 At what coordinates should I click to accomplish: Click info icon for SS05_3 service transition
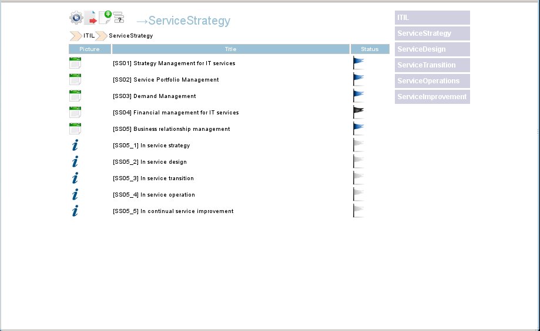click(75, 178)
